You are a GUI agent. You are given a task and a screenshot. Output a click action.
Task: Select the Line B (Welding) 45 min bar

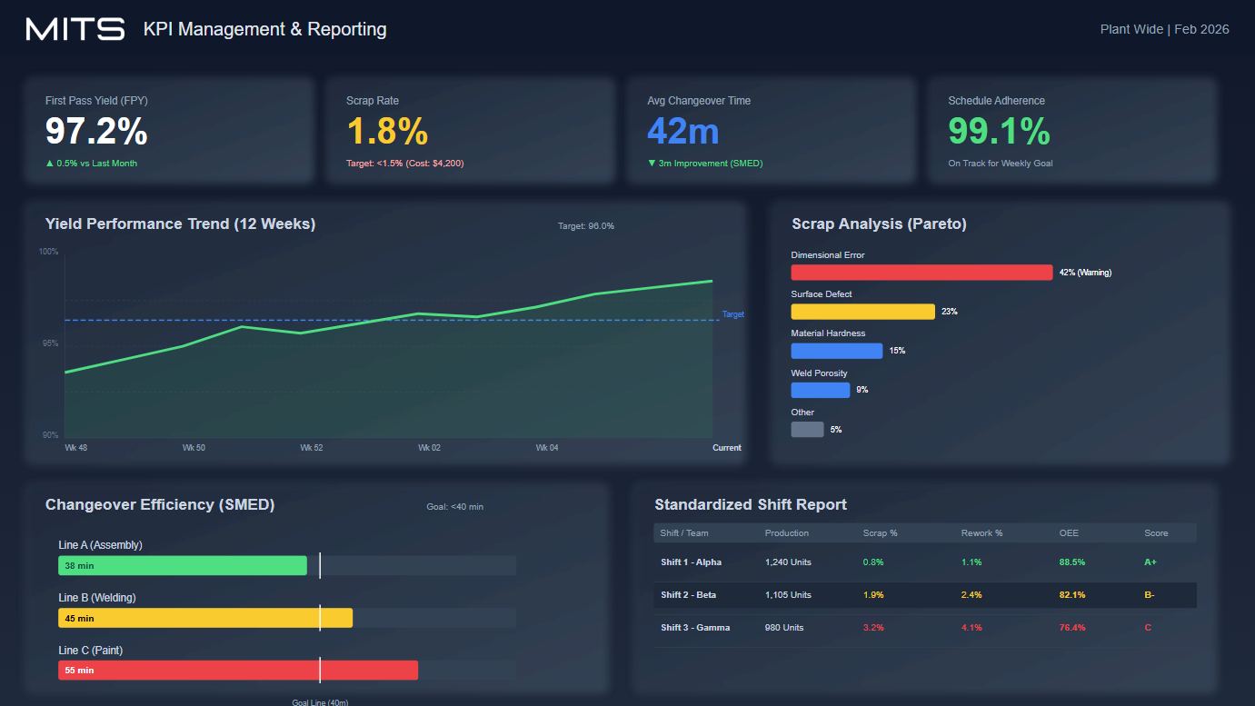205,618
